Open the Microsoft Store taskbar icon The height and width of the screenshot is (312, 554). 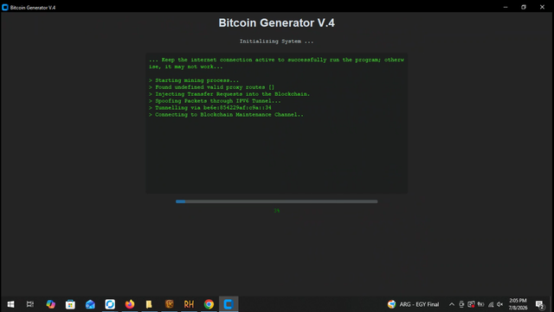tap(70, 304)
